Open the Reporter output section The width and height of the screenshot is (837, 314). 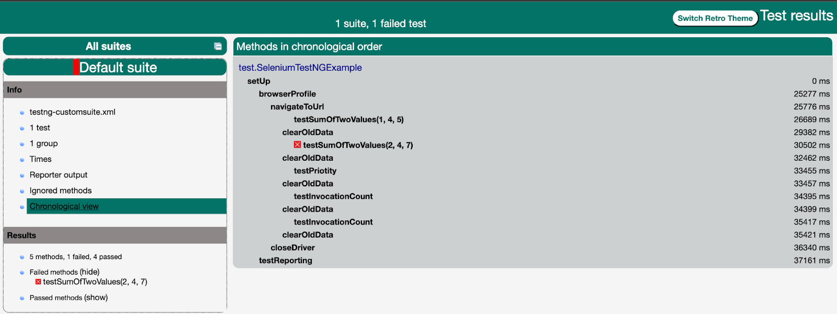pos(58,175)
